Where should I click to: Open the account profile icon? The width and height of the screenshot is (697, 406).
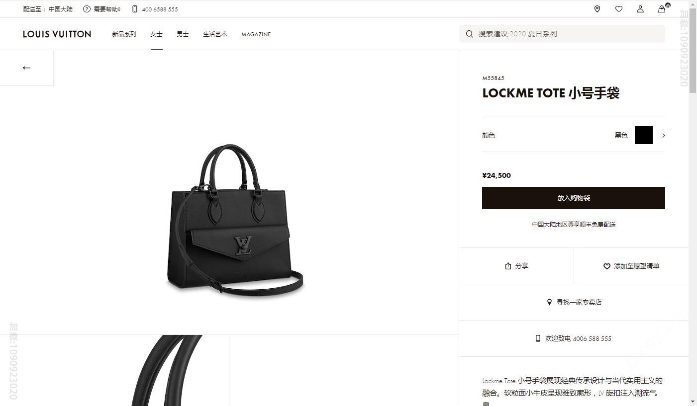point(640,9)
